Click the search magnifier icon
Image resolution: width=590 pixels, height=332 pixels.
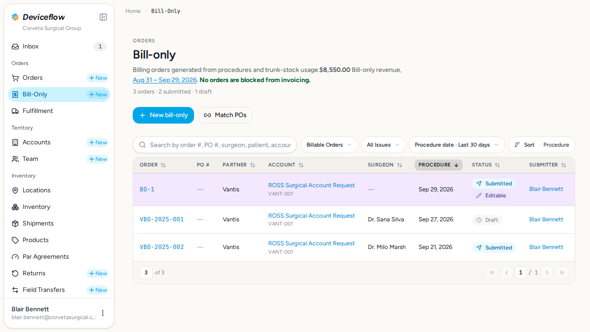(x=142, y=145)
